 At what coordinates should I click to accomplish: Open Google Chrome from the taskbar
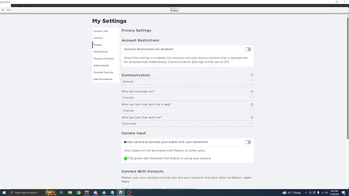tap(79, 193)
